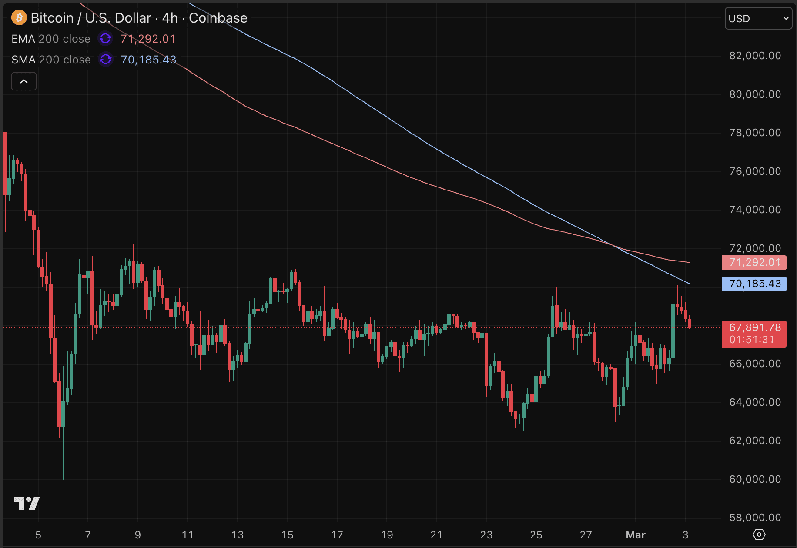Screen dimensions: 797x548
Task: Click the 60,000.00 price scale label
Action: pos(755,479)
